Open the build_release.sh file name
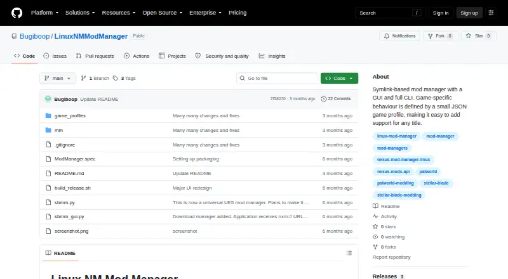Screen dimensions: 508x279 72,188
